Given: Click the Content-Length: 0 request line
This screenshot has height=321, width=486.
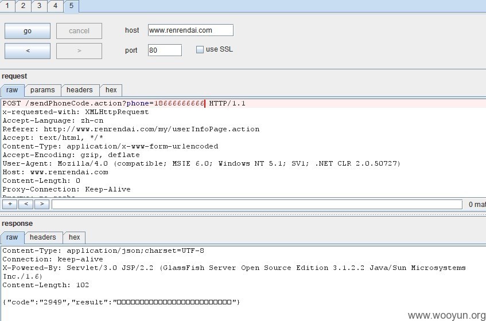Looking at the screenshot, I should (x=41, y=181).
